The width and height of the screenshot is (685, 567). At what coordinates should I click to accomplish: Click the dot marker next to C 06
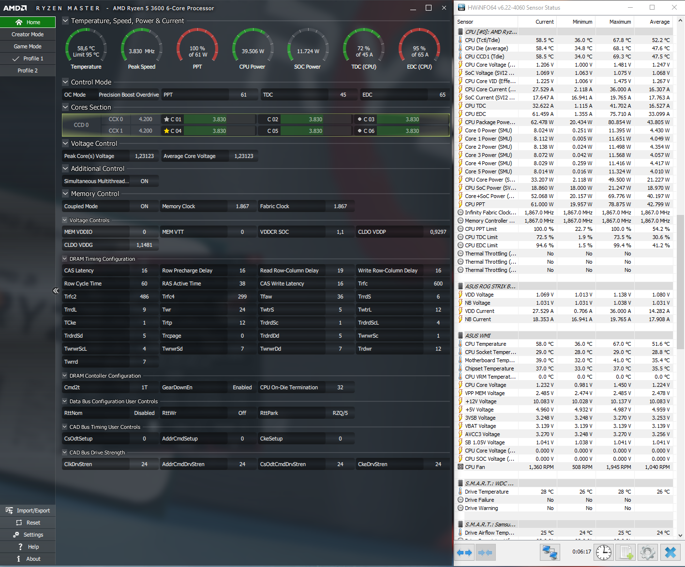pos(359,131)
